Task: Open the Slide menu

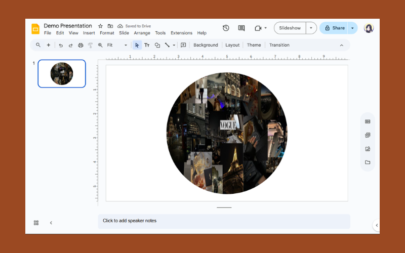Action: pos(124,33)
